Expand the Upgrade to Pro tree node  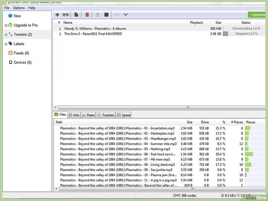coord(6,25)
